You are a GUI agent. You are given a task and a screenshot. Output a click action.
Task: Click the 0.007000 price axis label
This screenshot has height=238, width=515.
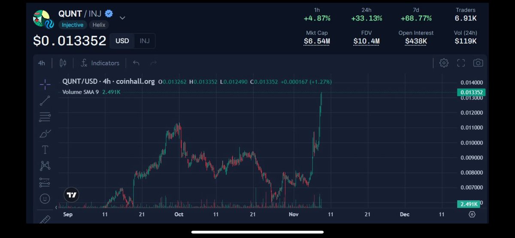(x=472, y=187)
